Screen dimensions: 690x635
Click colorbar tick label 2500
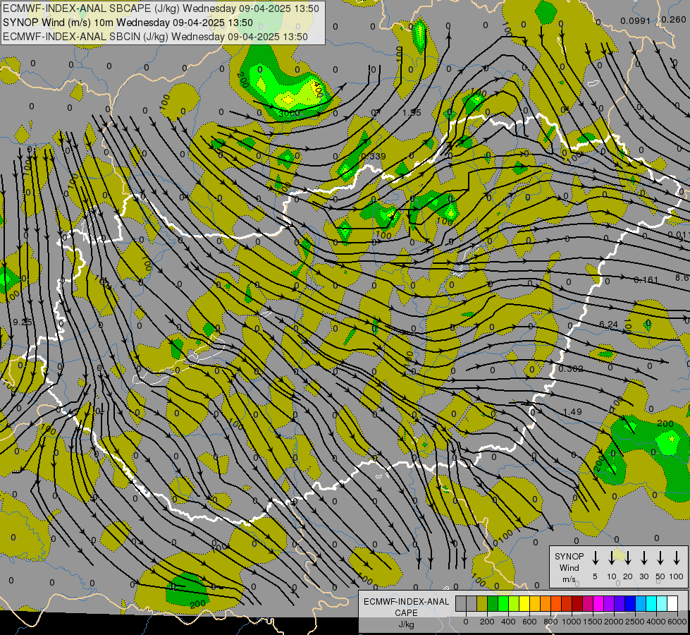tap(635, 622)
